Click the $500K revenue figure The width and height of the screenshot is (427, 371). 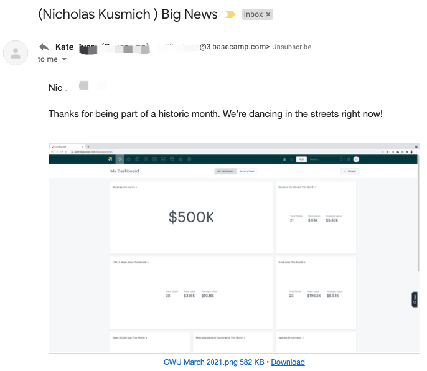tap(191, 217)
